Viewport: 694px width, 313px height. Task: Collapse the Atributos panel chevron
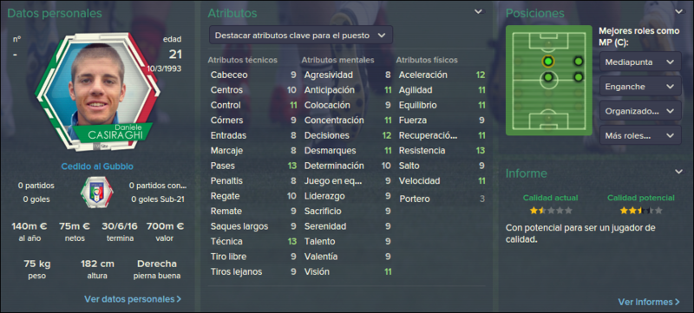pos(479,12)
